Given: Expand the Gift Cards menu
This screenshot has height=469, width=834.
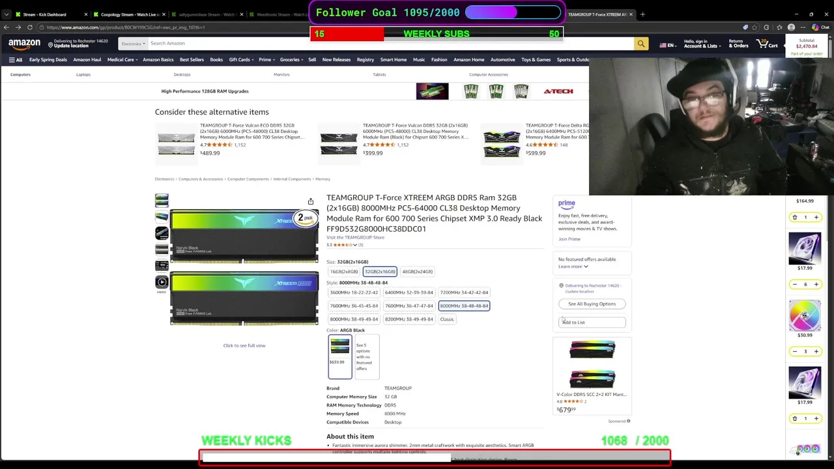Looking at the screenshot, I should [x=240, y=60].
